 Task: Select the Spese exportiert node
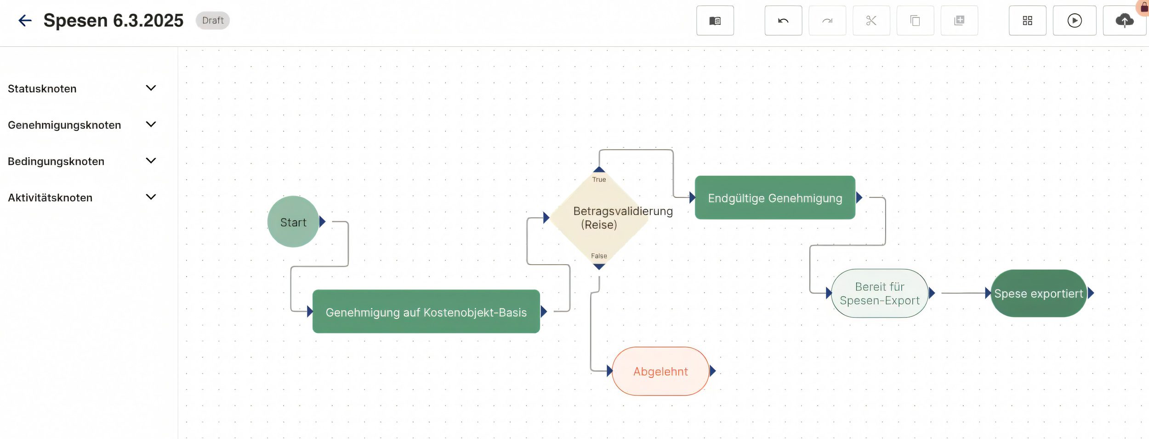[1038, 294]
